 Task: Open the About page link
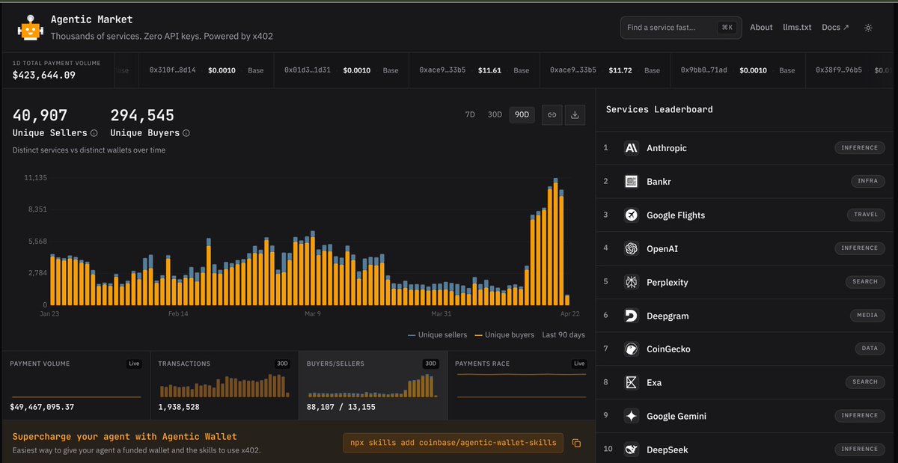(761, 28)
